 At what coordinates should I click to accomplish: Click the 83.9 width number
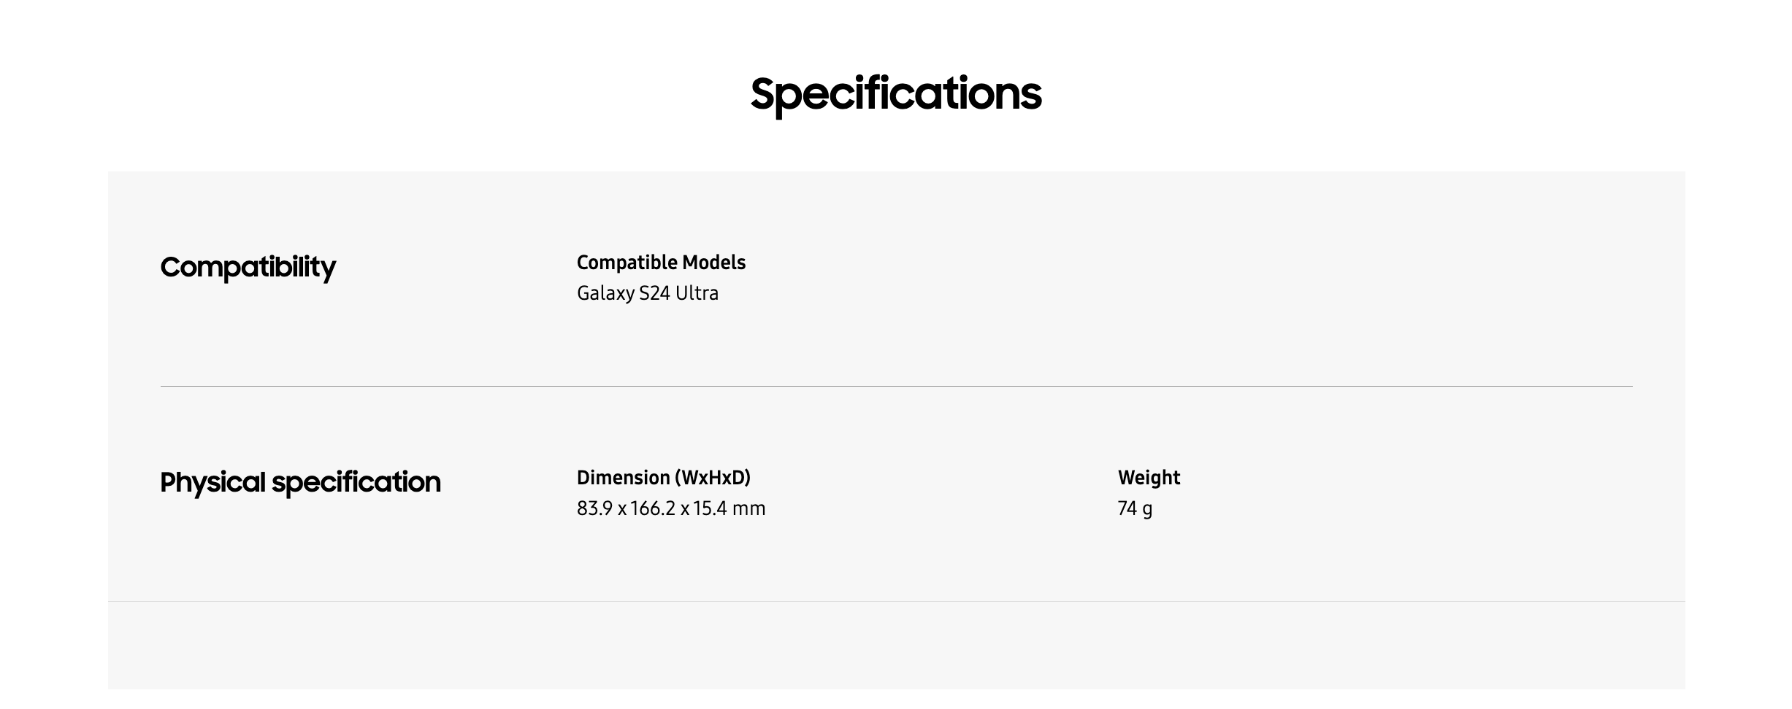click(594, 508)
